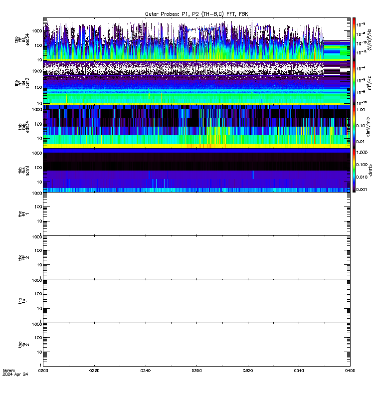Click the '0.001' color bar tick value
This screenshot has width=374, height=399.
[362, 190]
